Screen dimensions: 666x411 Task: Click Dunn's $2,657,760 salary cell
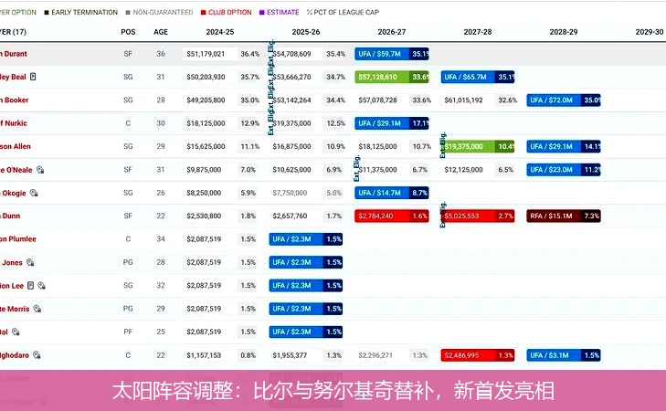290,216
